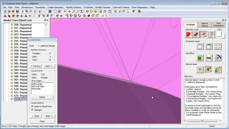Click the magnifier Zoom icon
The image size is (229, 129).
tap(78, 11)
